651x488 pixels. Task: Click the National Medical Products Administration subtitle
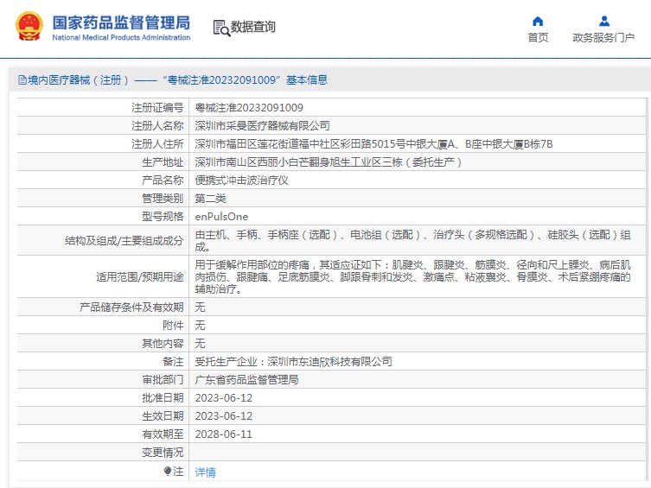coord(121,37)
